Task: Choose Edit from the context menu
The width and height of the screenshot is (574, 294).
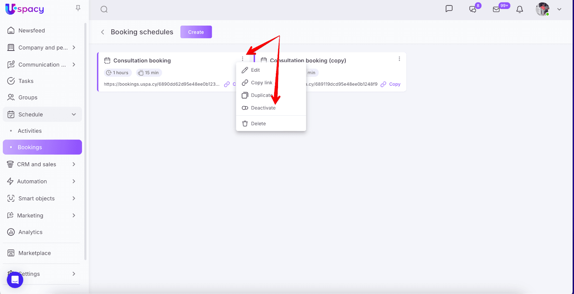Action: [x=255, y=70]
